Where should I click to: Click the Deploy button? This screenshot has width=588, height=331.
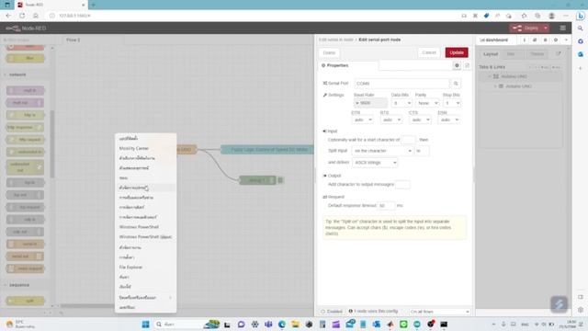[526, 29]
